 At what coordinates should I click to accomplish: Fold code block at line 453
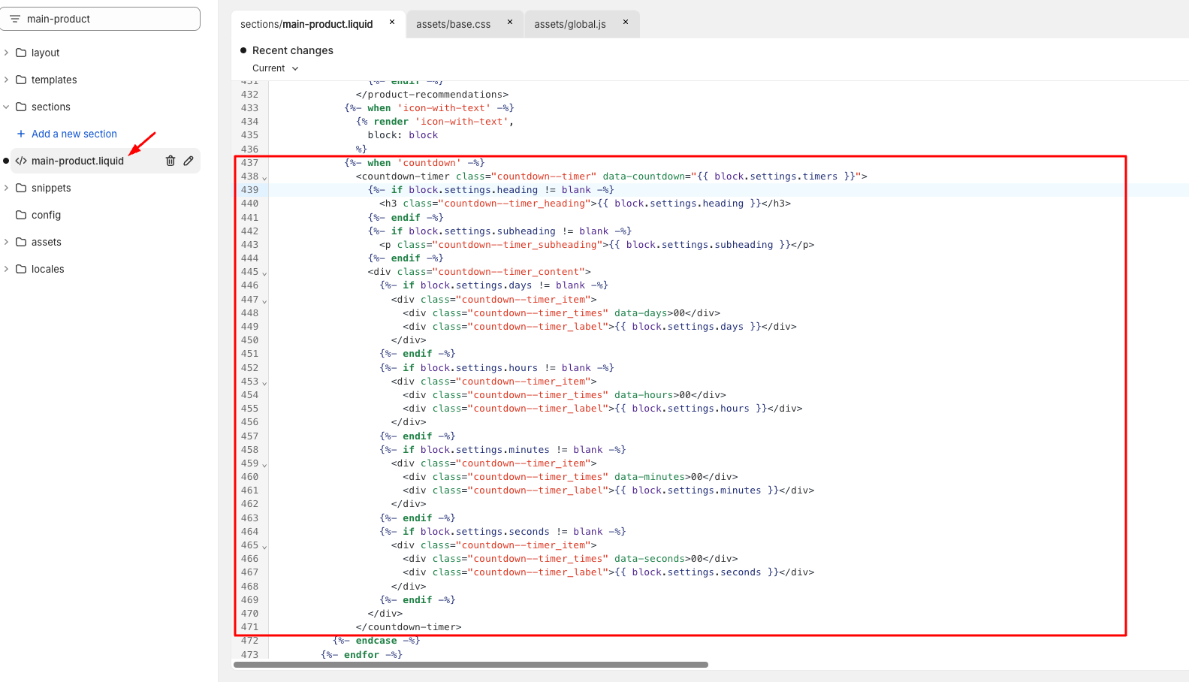pyautogui.click(x=264, y=383)
